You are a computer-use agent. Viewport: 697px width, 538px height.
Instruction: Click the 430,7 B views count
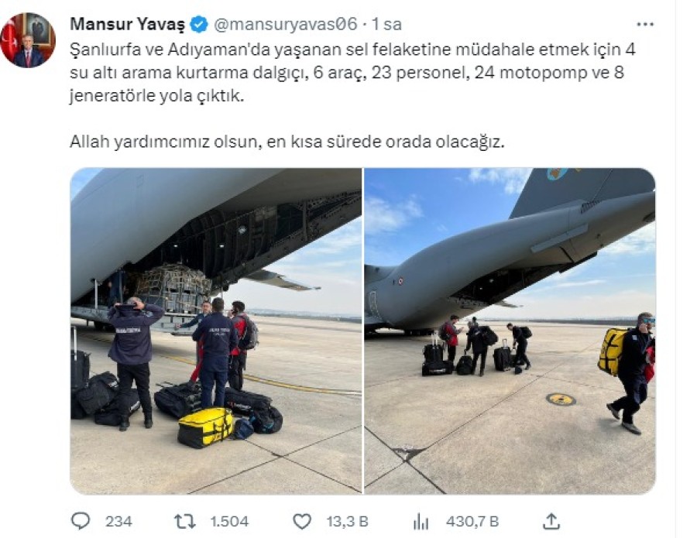point(472,521)
